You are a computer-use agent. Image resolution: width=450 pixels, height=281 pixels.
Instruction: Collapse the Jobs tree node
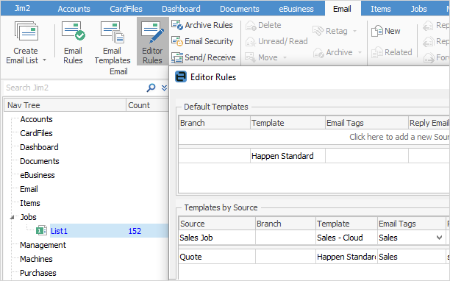12,218
